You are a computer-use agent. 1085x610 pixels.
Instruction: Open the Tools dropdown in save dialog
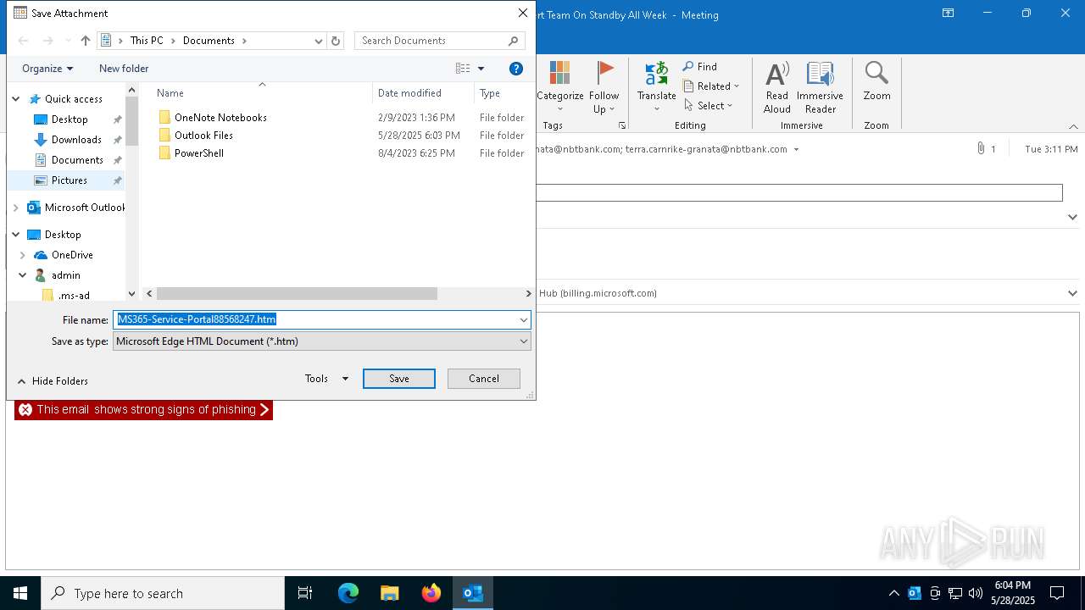(326, 379)
